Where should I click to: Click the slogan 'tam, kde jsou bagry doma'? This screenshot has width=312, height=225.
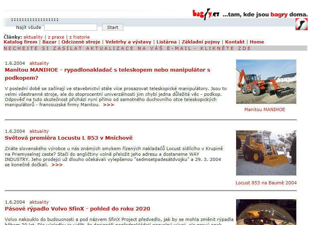(x=265, y=14)
